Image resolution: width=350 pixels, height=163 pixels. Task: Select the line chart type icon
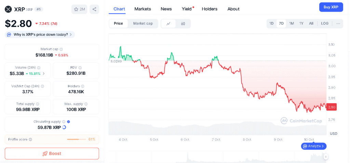[168, 24]
